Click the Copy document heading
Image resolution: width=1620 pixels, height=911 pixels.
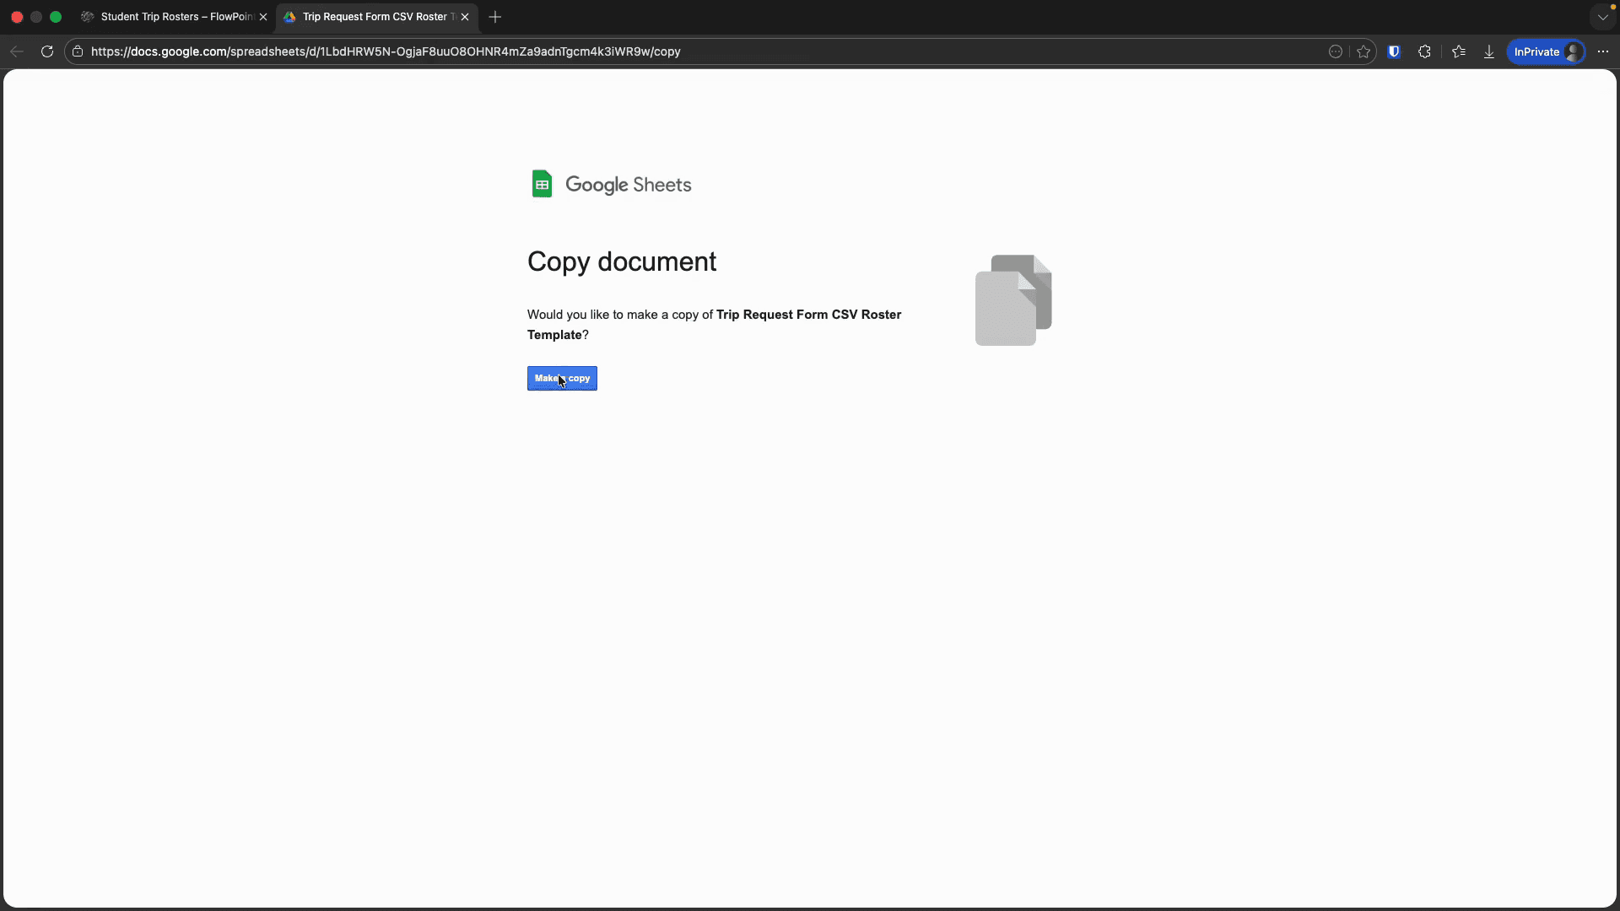622,261
